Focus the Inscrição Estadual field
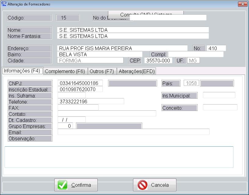The height and width of the screenshot is (195, 249). click(x=80, y=89)
